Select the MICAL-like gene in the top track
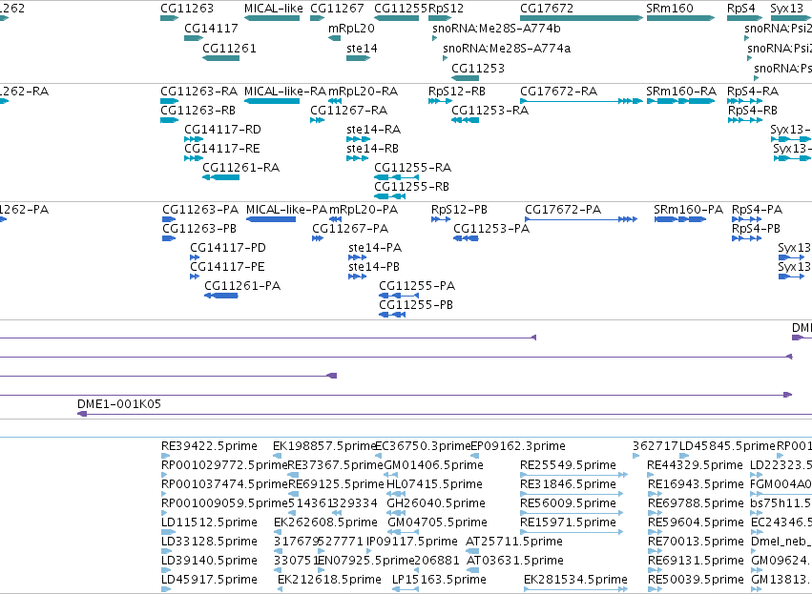812x594 pixels. 272,18
